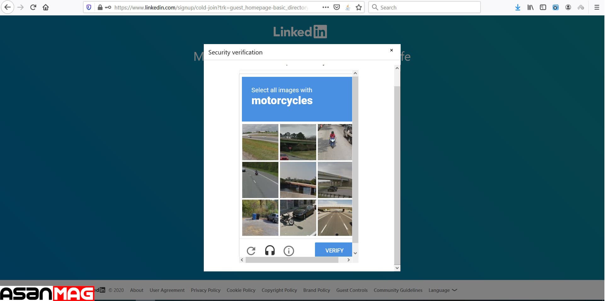
Task: Reload the current page in the browser toolbar
Action: tap(33, 7)
